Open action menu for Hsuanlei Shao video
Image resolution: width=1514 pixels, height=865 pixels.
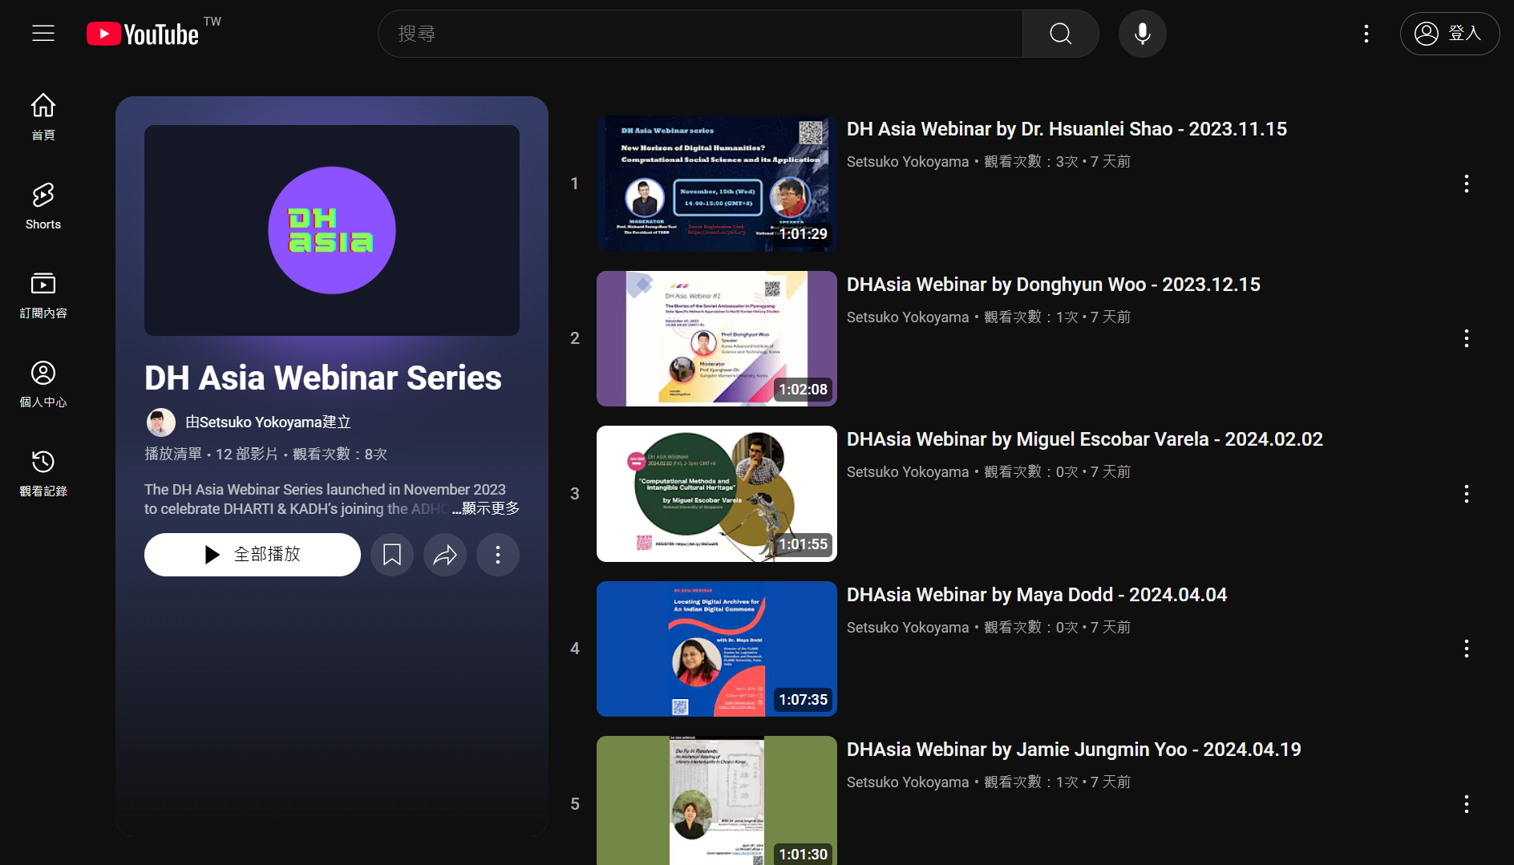[x=1467, y=184]
